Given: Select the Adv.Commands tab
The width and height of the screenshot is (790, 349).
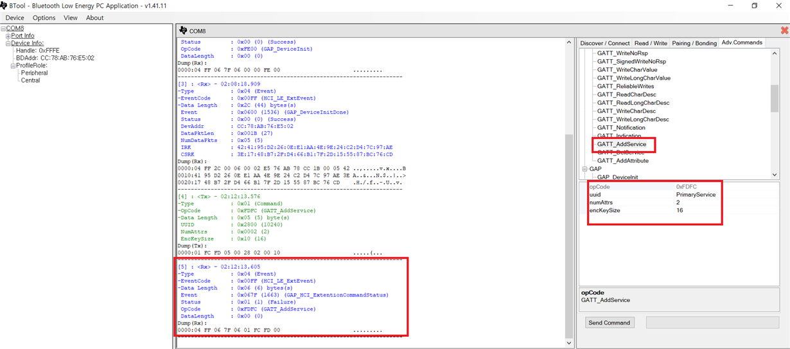Looking at the screenshot, I should (x=742, y=42).
